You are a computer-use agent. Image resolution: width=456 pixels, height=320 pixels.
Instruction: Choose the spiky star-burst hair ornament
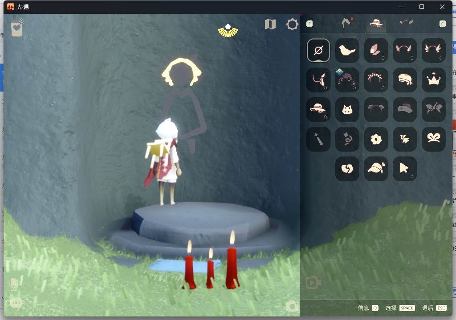[x=404, y=139]
